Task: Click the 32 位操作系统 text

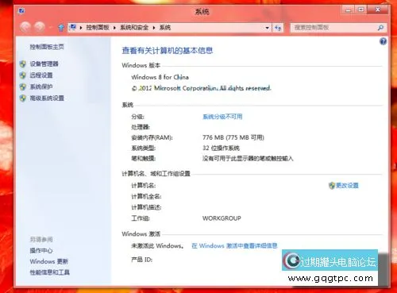Action: [221, 148]
